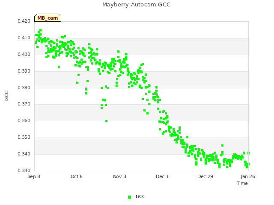Click the MB_cam label tab
The width and height of the screenshot is (274, 205).
point(48,18)
